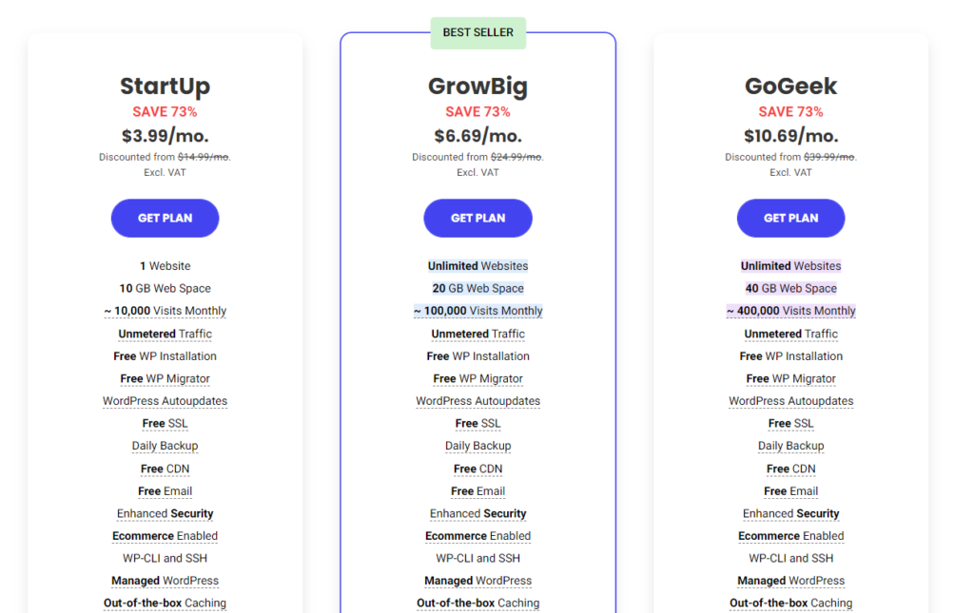Screen dimensions: 974x613
Task: Click GrowBig's Daily Backup feature
Action: click(477, 446)
